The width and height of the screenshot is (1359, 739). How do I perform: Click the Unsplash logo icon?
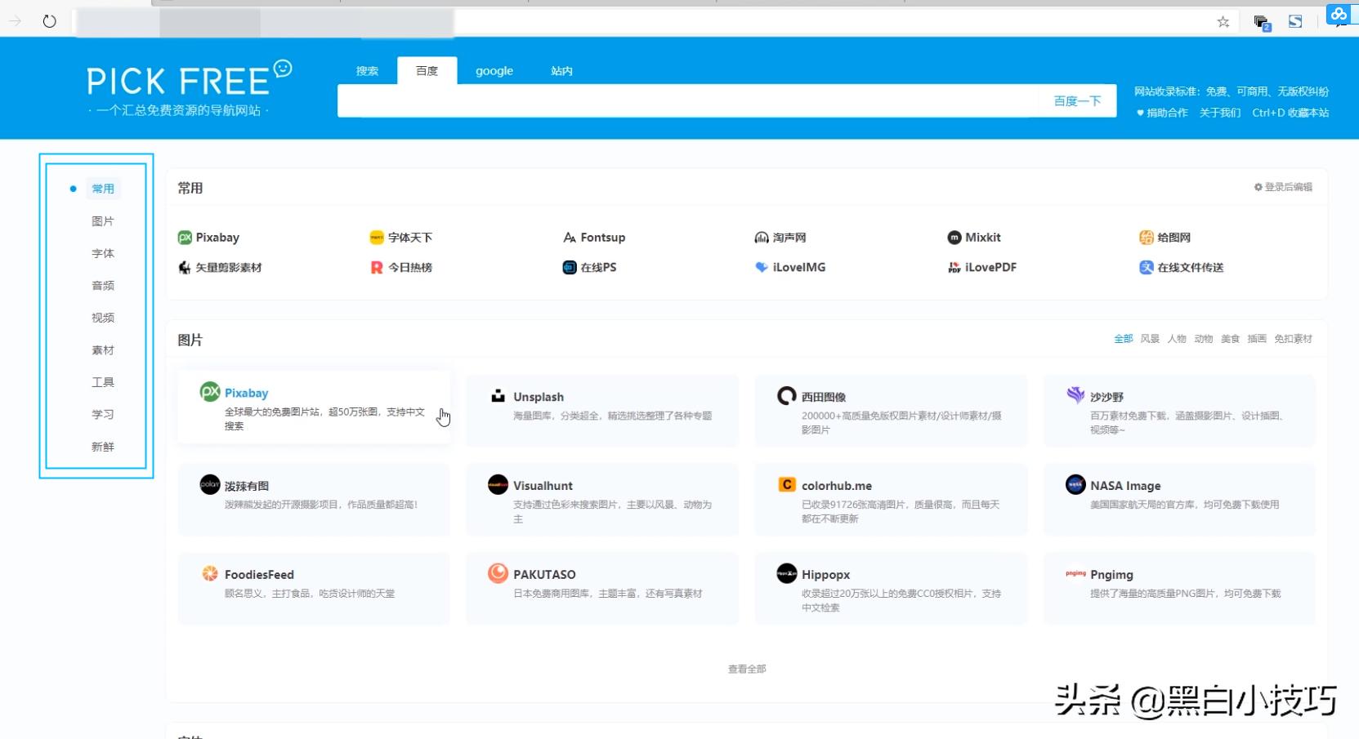click(x=498, y=396)
